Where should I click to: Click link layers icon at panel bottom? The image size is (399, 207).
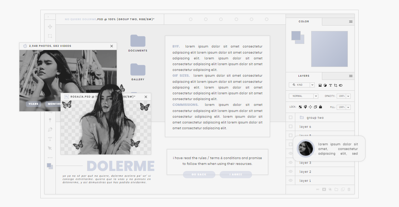click(318, 189)
